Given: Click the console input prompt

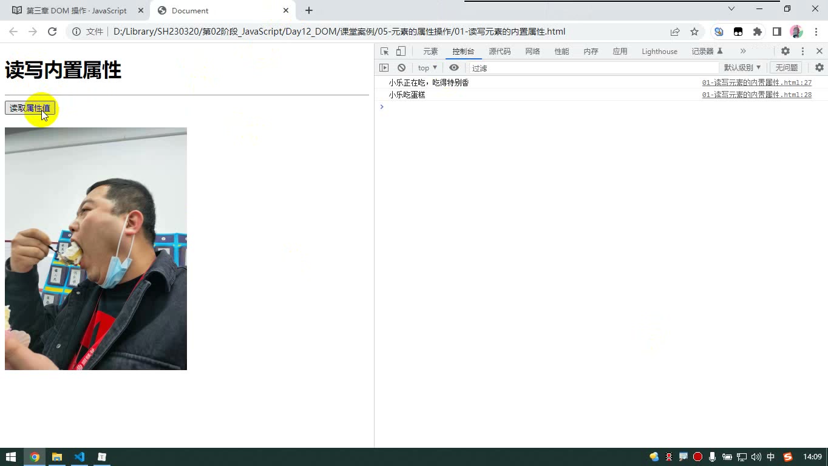Looking at the screenshot, I should point(604,107).
